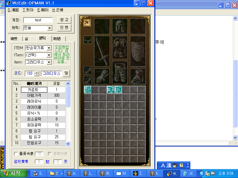The height and width of the screenshot is (178, 238).
Task: Decrease the code 193 spinner value
Action: coord(37,75)
